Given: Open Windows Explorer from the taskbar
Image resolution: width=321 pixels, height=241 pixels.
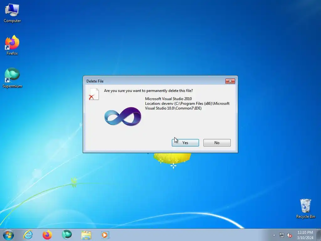Looking at the screenshot, I should click(x=86, y=235).
